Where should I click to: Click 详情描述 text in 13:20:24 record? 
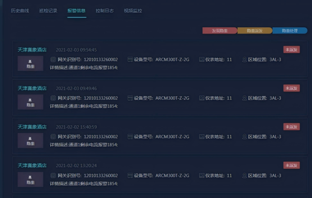(84, 184)
